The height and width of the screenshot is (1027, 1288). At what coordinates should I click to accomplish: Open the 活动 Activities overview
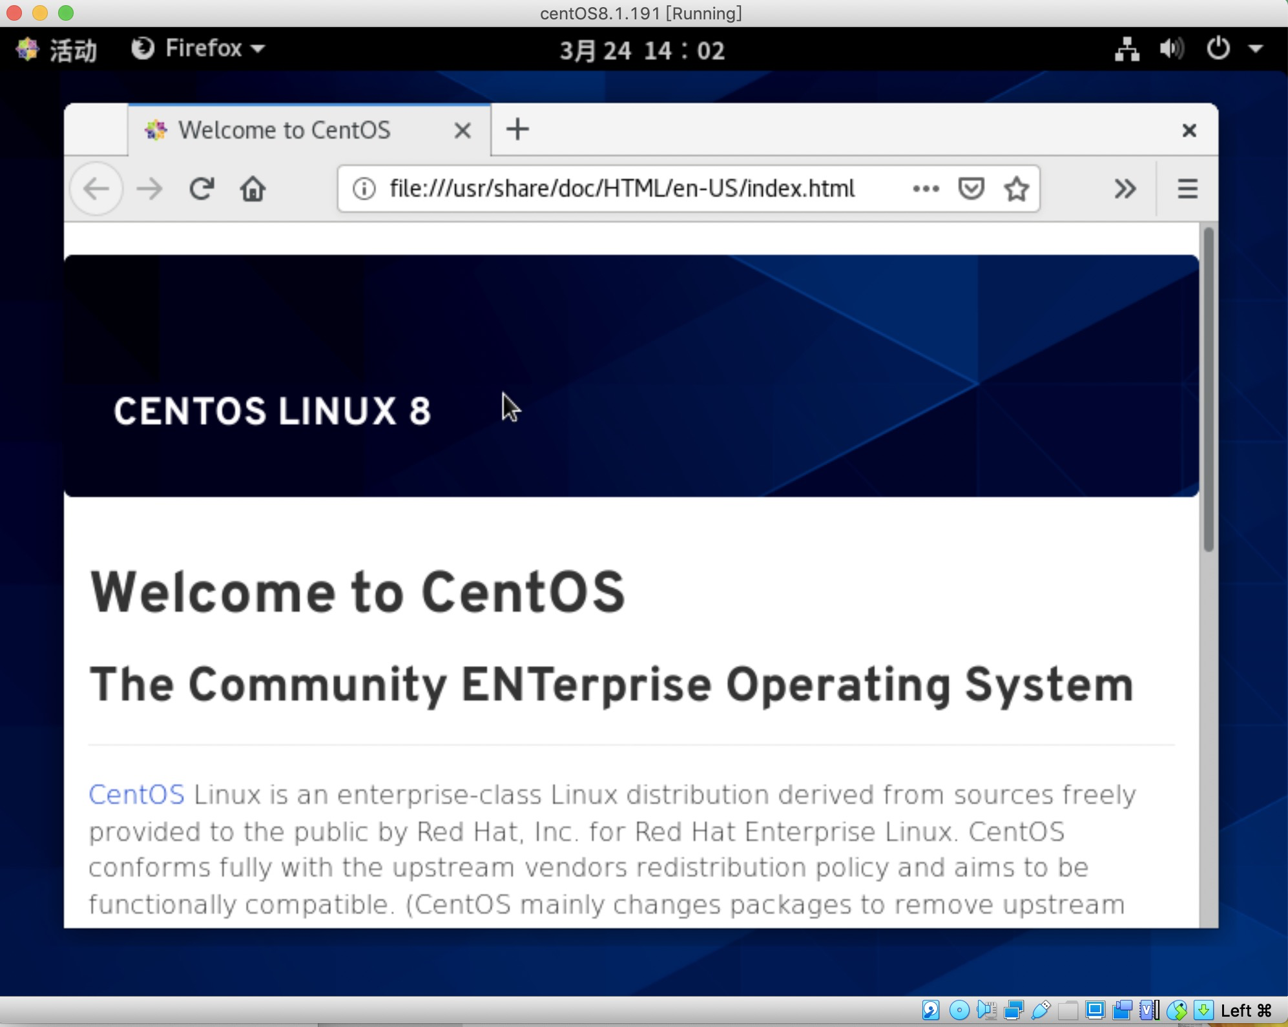click(58, 50)
